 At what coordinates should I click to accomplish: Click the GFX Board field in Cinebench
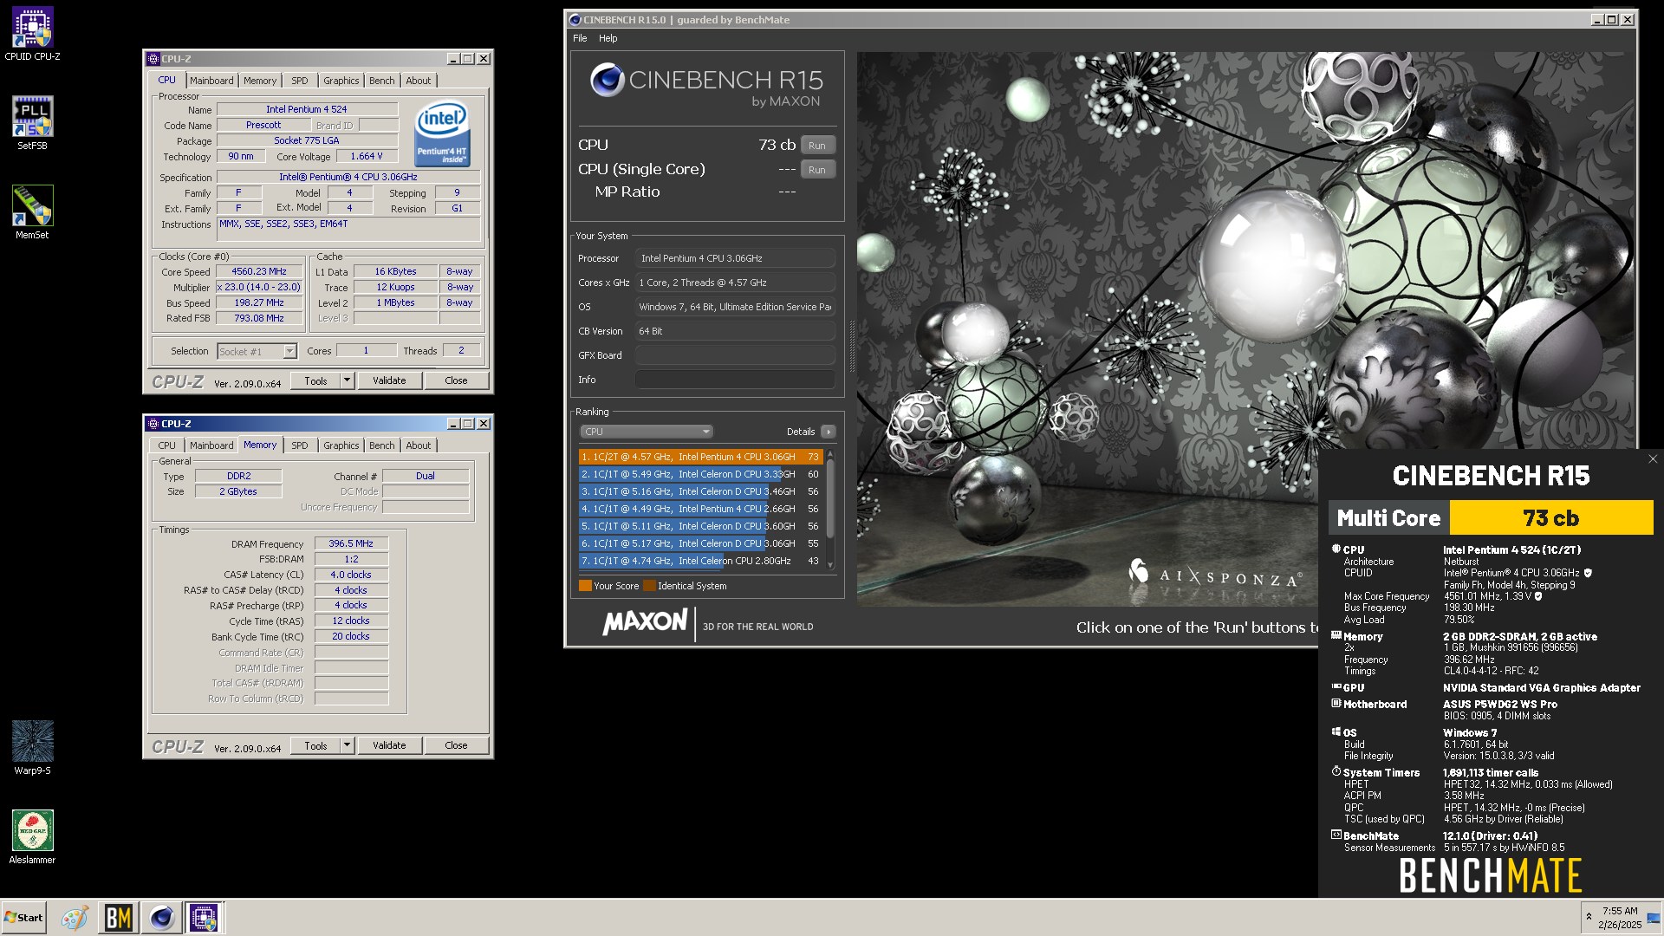(735, 355)
